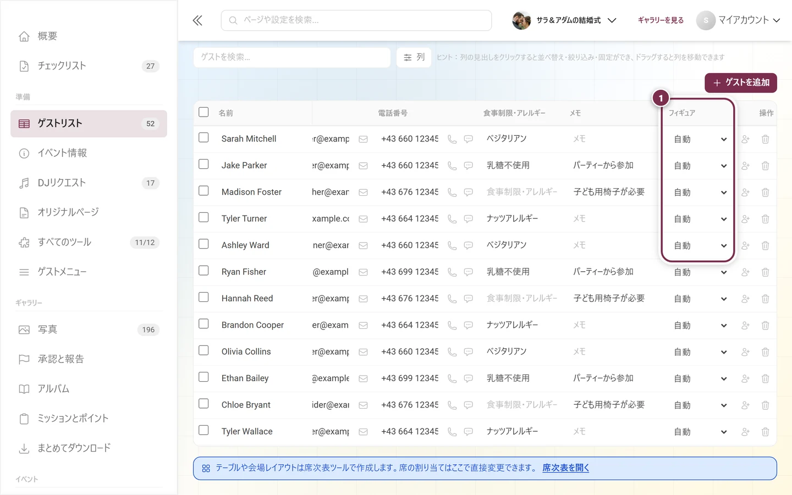Tick checkbox for Ryan Fisher

[x=204, y=271]
